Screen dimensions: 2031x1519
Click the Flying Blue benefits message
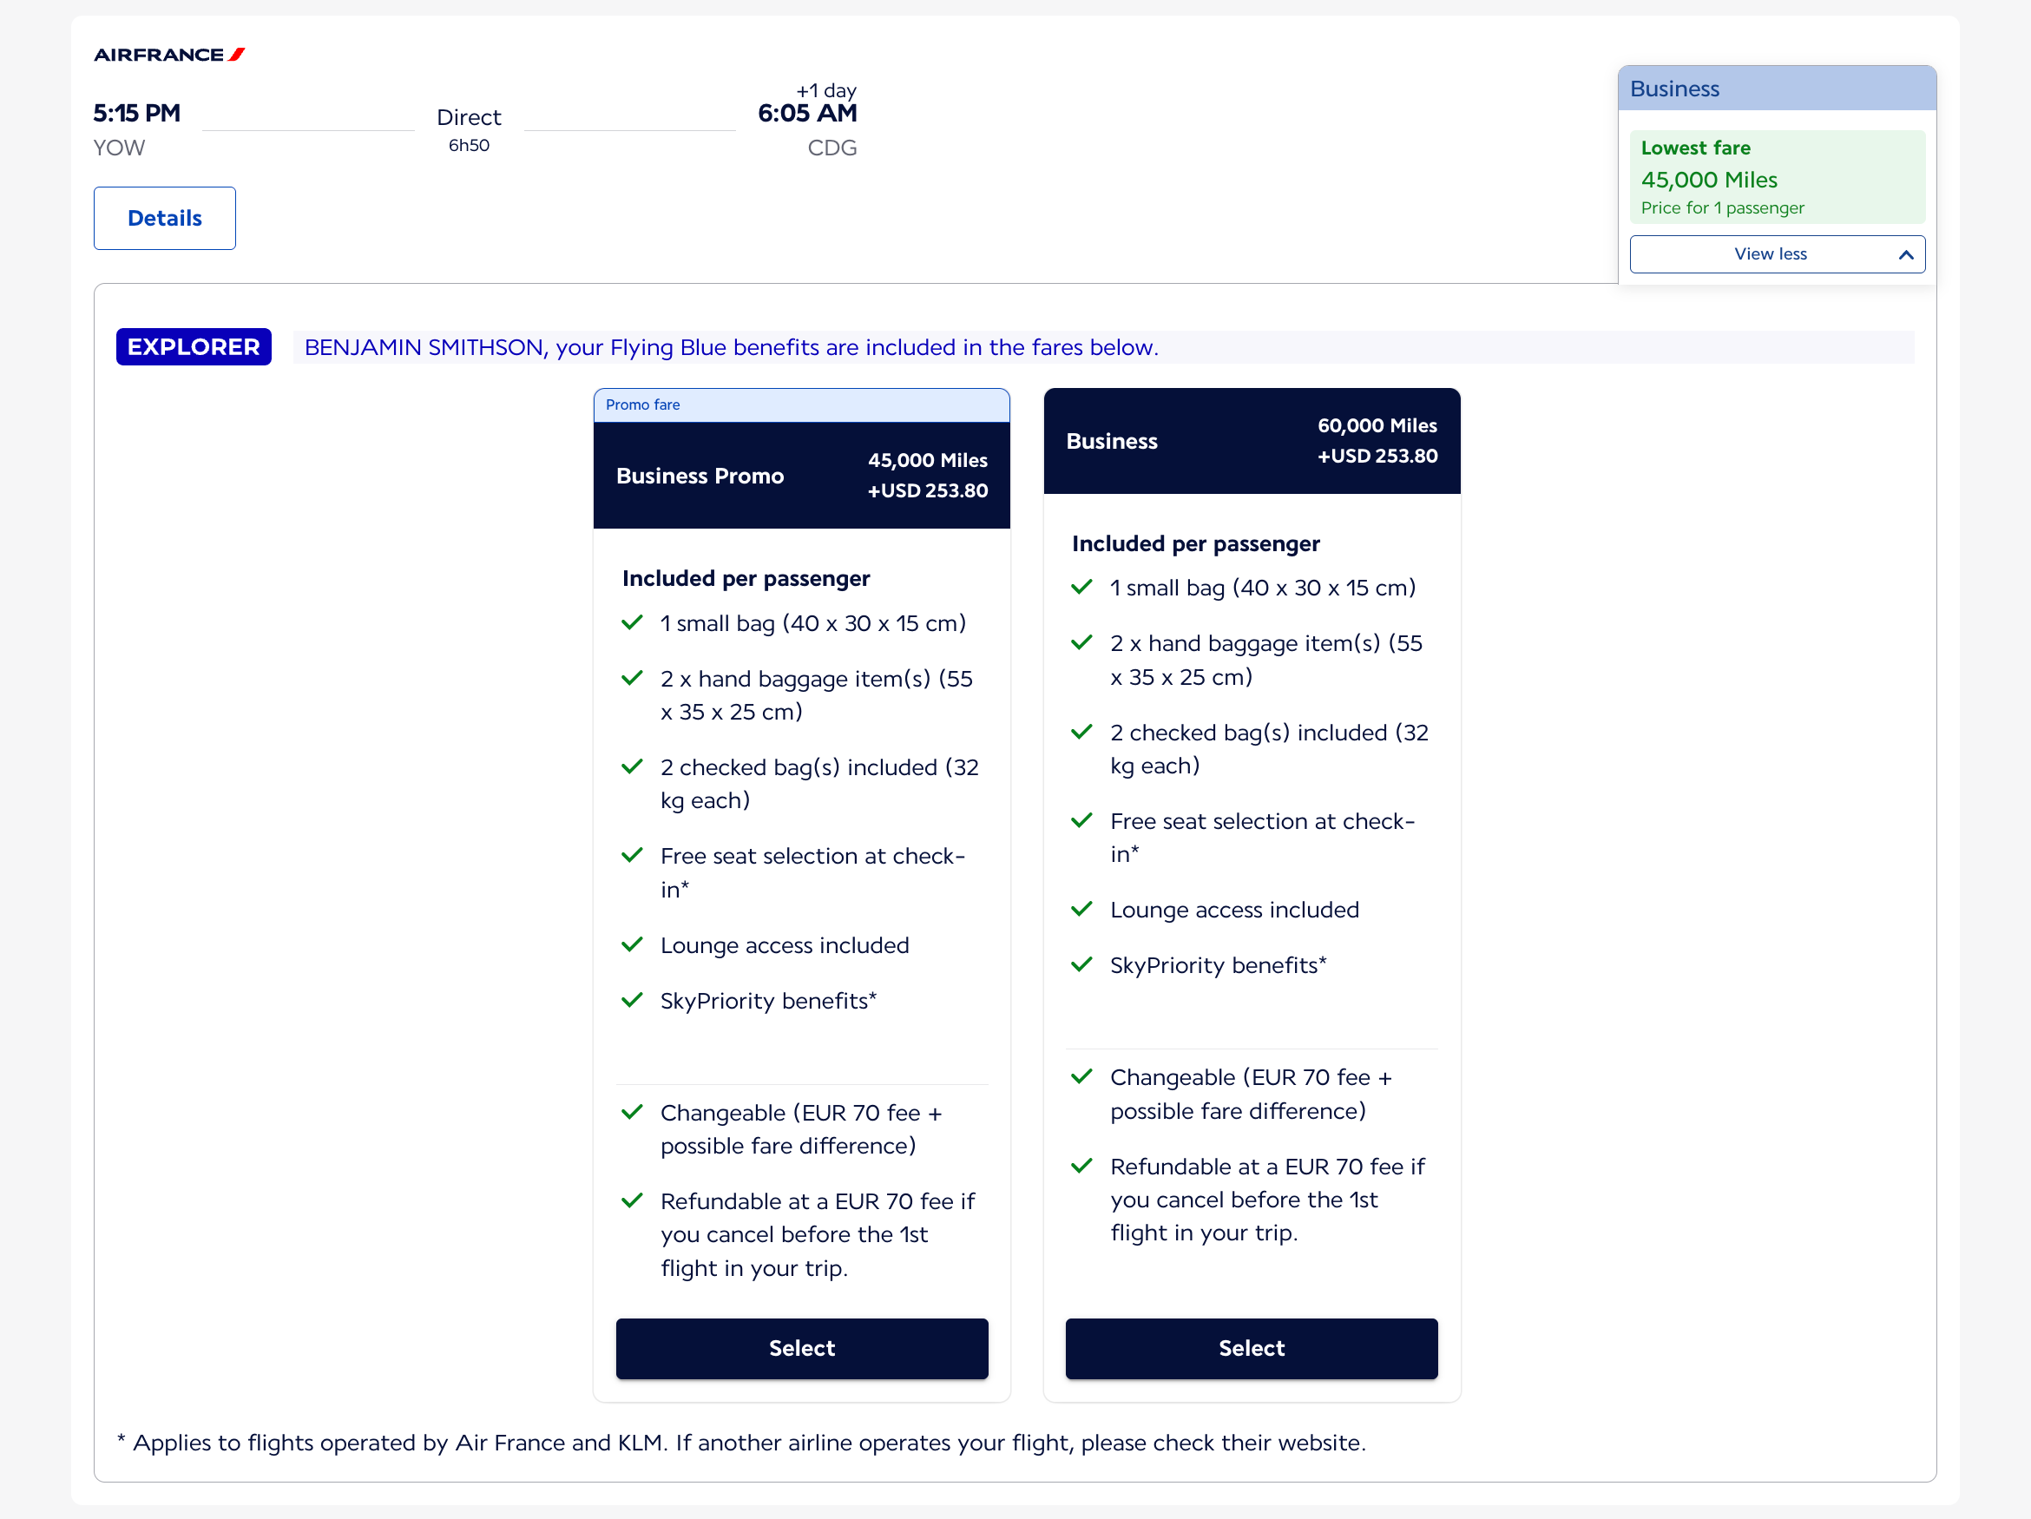732,348
